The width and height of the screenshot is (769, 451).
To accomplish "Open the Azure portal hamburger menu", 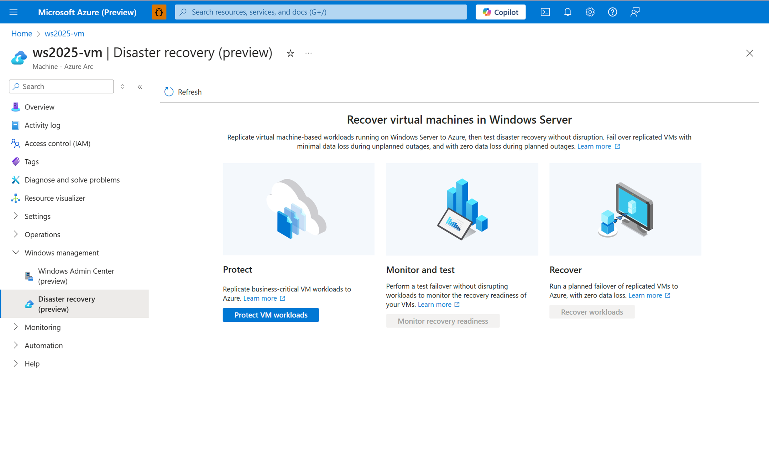I will coord(13,12).
